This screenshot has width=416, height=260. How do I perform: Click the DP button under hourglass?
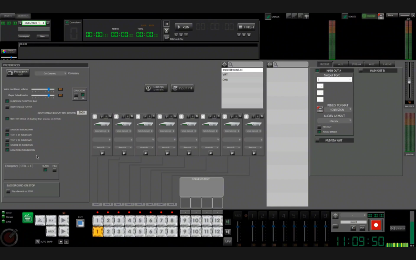tap(166, 38)
